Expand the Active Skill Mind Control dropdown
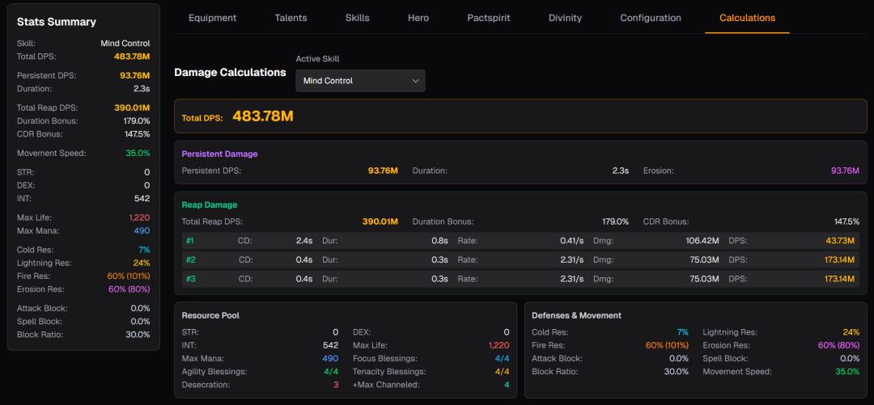The height and width of the screenshot is (405, 874). point(360,81)
